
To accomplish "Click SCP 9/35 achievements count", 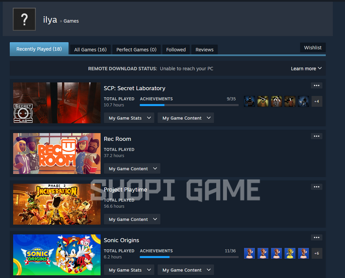I will pyautogui.click(x=231, y=99).
